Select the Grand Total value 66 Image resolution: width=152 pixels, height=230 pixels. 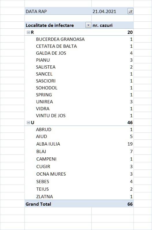[130, 204]
